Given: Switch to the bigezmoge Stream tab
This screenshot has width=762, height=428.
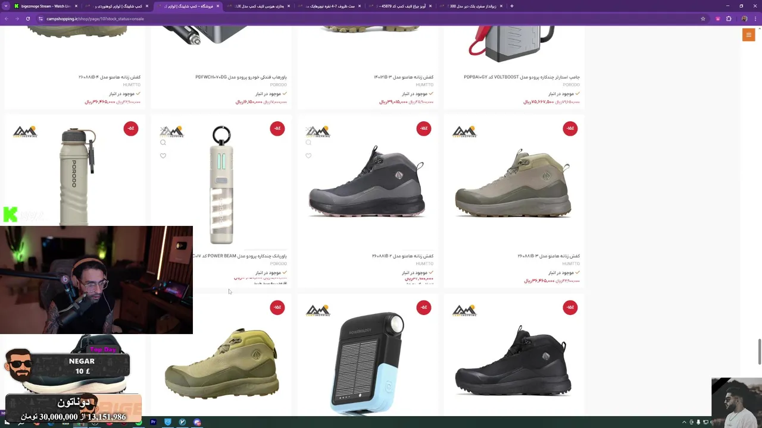Looking at the screenshot, I should pyautogui.click(x=45, y=6).
